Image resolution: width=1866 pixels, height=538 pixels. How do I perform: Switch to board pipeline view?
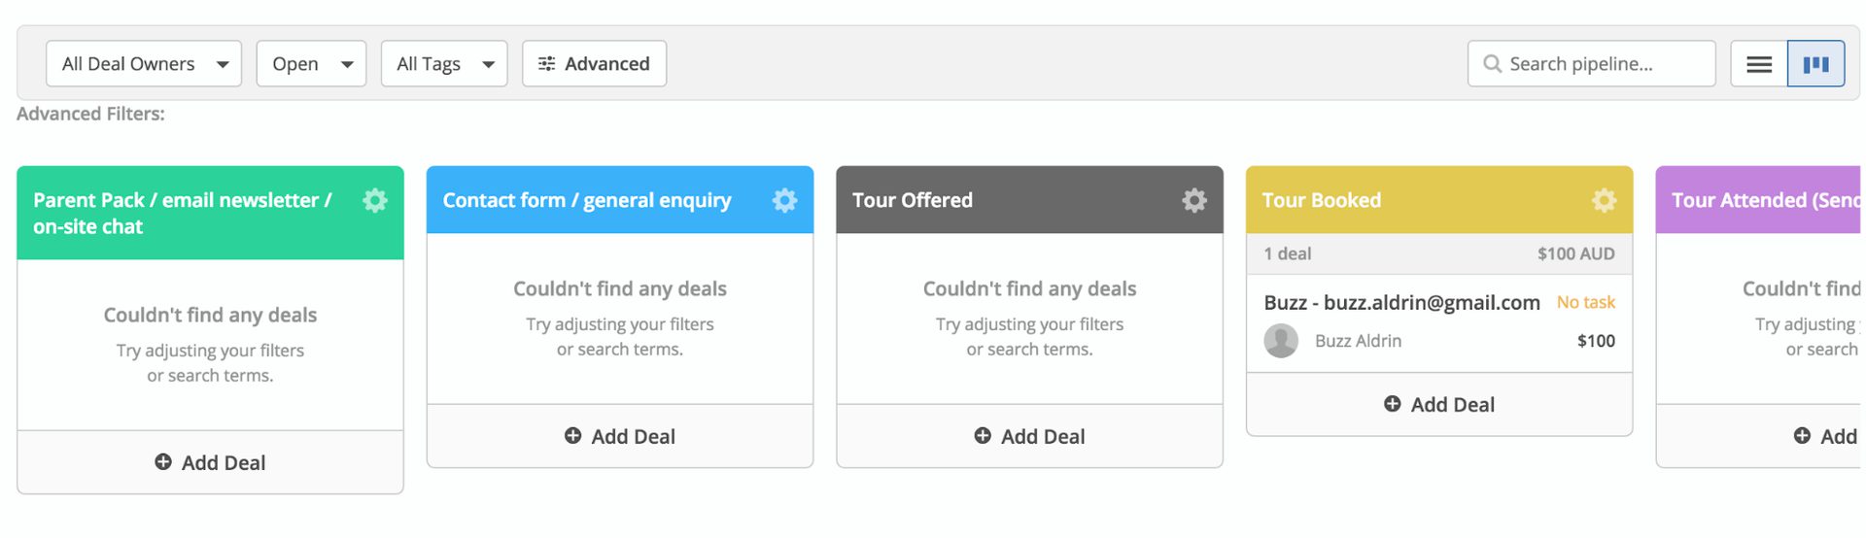1815,64
